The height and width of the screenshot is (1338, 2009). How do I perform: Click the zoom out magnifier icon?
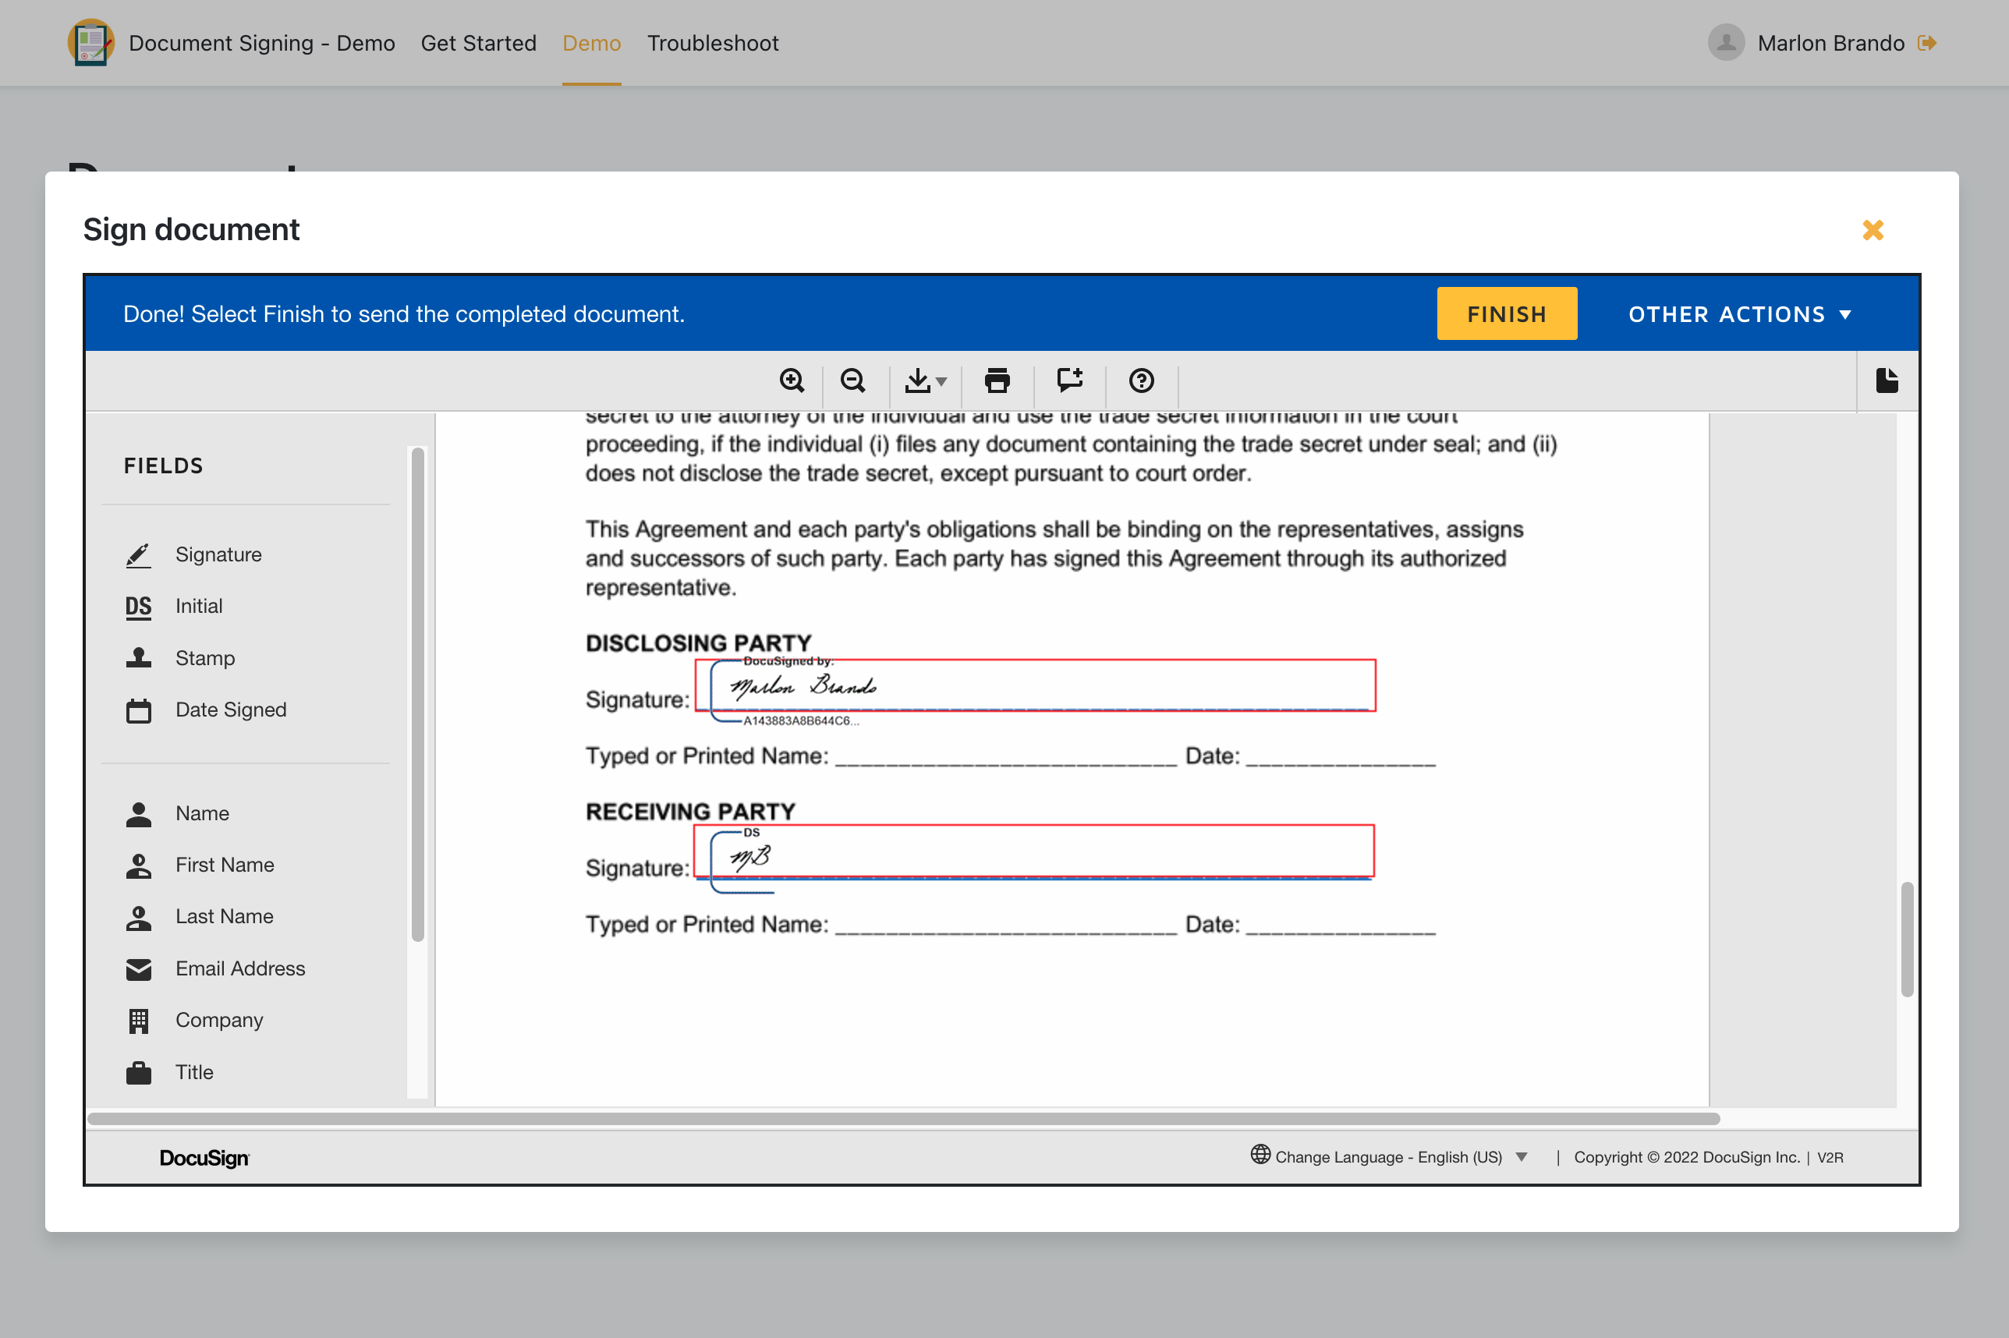(852, 381)
